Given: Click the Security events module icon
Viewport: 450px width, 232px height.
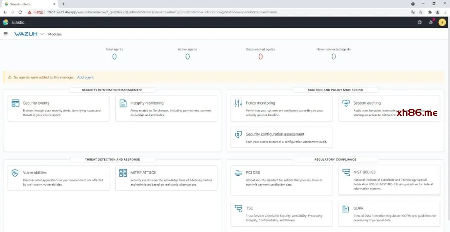Looking at the screenshot, I should point(15,103).
